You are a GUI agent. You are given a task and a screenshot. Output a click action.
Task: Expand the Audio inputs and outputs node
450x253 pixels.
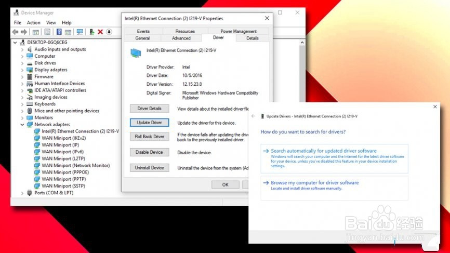coord(22,49)
